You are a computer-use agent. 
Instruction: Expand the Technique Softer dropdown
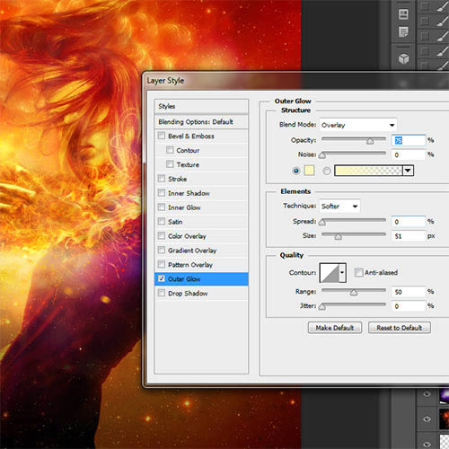coord(339,206)
